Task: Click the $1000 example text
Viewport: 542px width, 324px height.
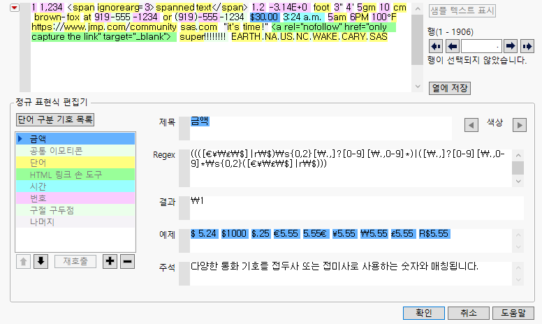Action: click(234, 233)
